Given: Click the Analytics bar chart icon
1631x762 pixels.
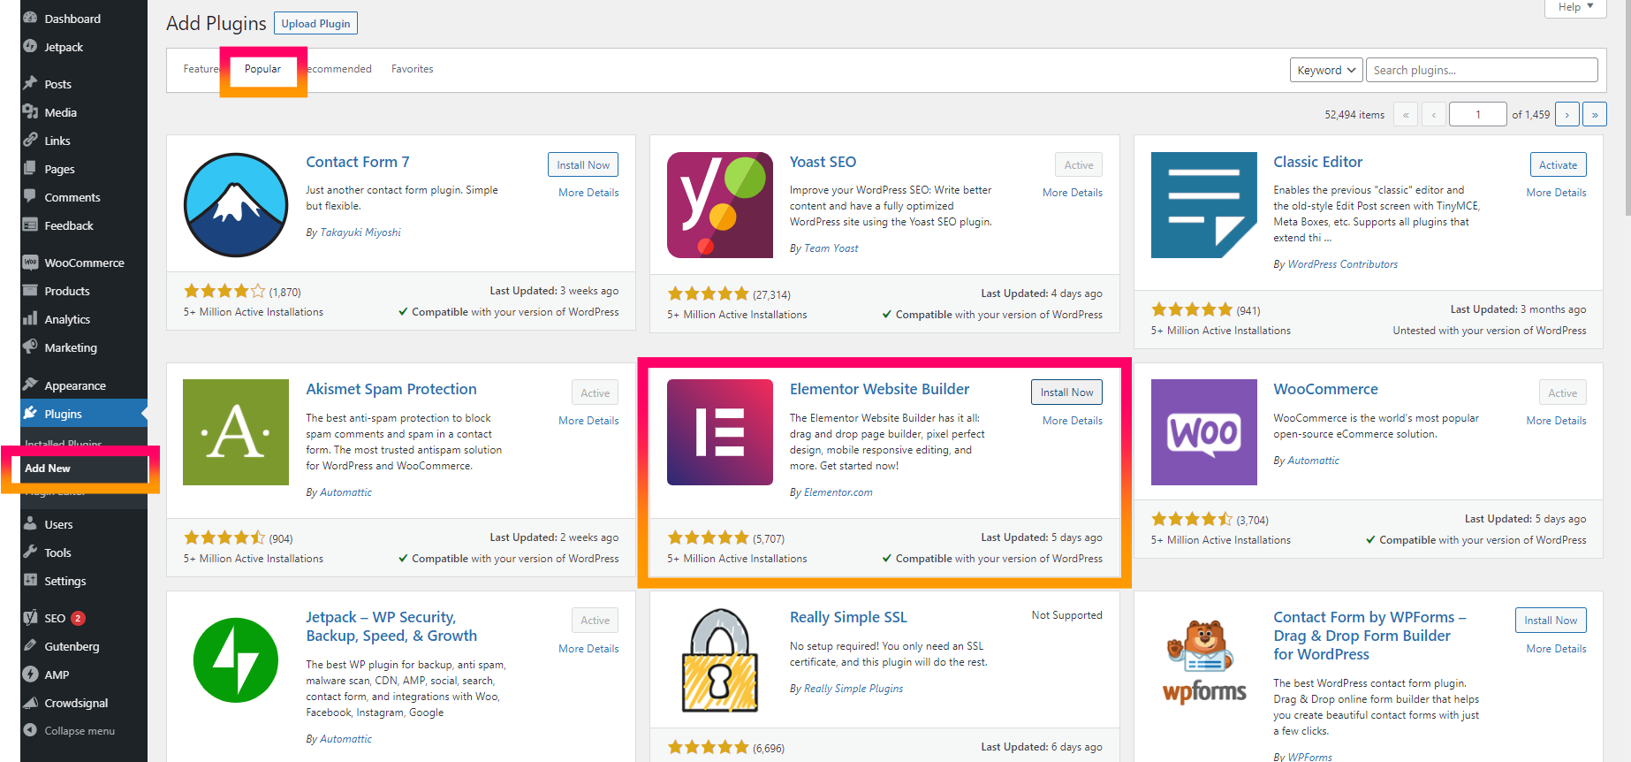Looking at the screenshot, I should (x=31, y=319).
